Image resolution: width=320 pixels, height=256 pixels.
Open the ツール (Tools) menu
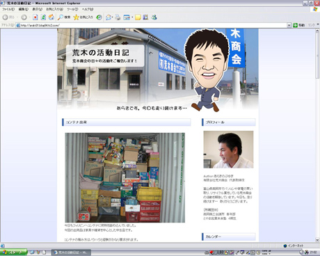[72, 9]
